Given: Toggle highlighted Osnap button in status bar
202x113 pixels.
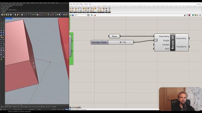Looking at the screenshot, I should point(67,110).
